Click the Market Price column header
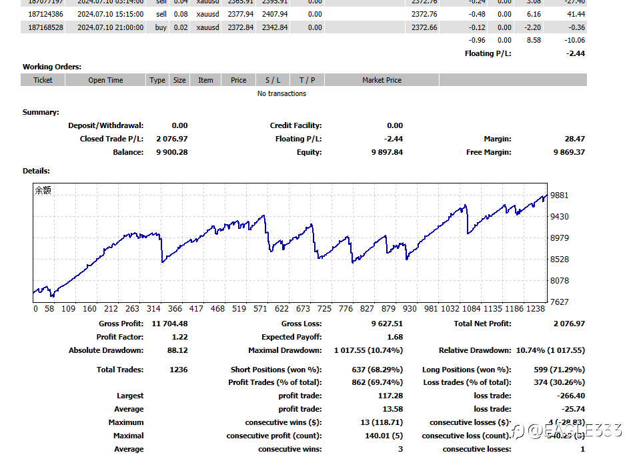 click(382, 80)
